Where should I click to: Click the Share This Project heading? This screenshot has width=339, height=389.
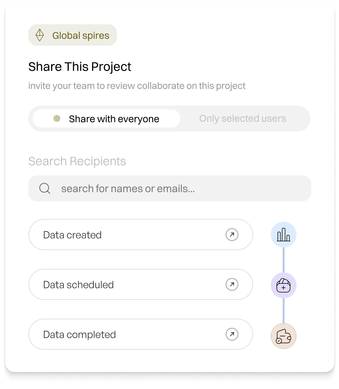pos(80,67)
